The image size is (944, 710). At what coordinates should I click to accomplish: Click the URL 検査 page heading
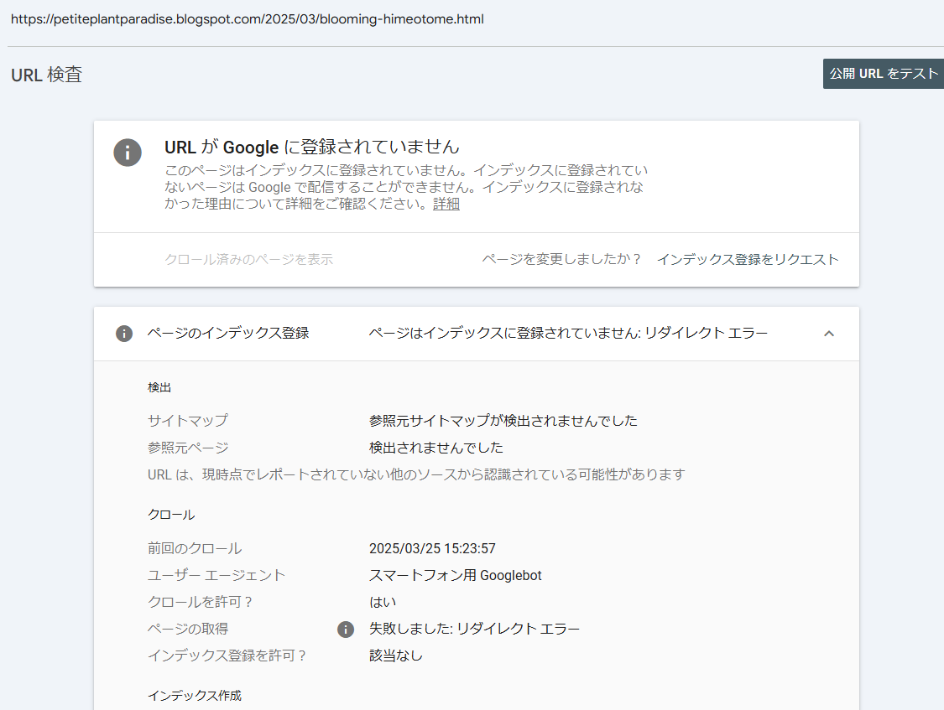45,75
